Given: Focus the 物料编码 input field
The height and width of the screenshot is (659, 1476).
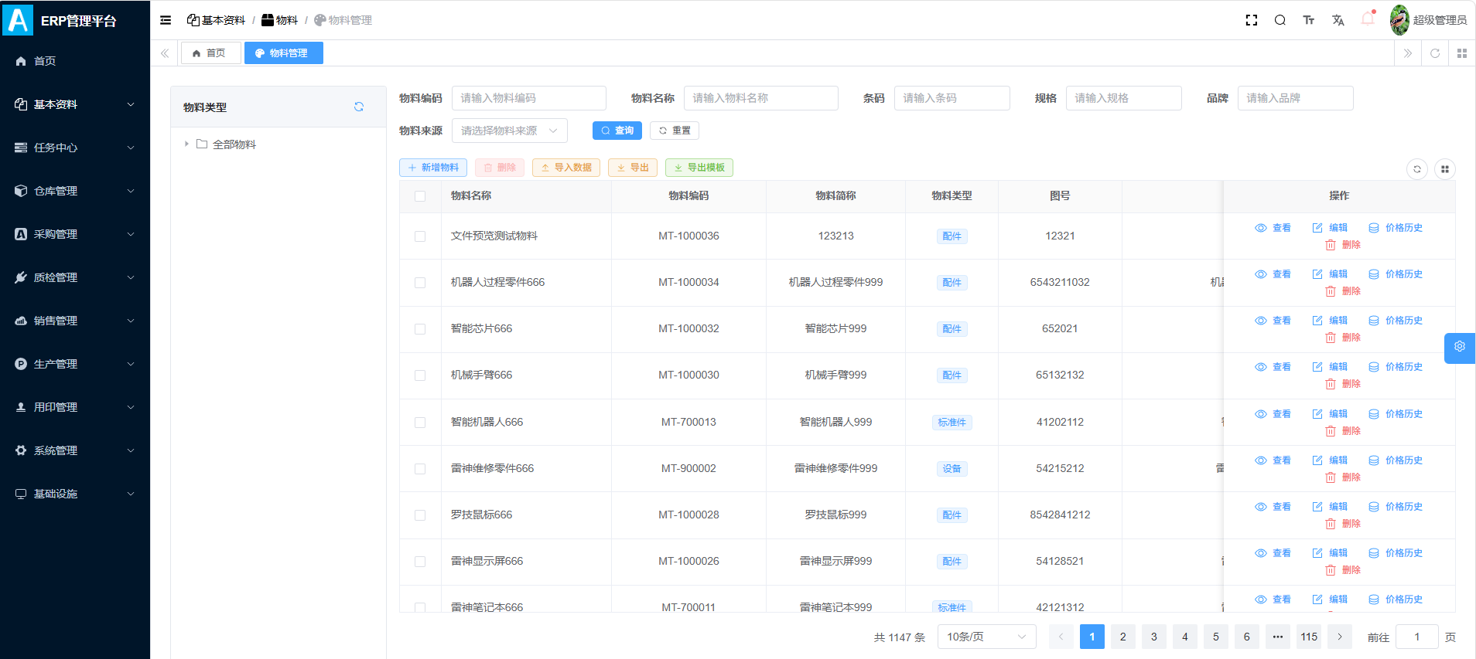Looking at the screenshot, I should pyautogui.click(x=529, y=98).
